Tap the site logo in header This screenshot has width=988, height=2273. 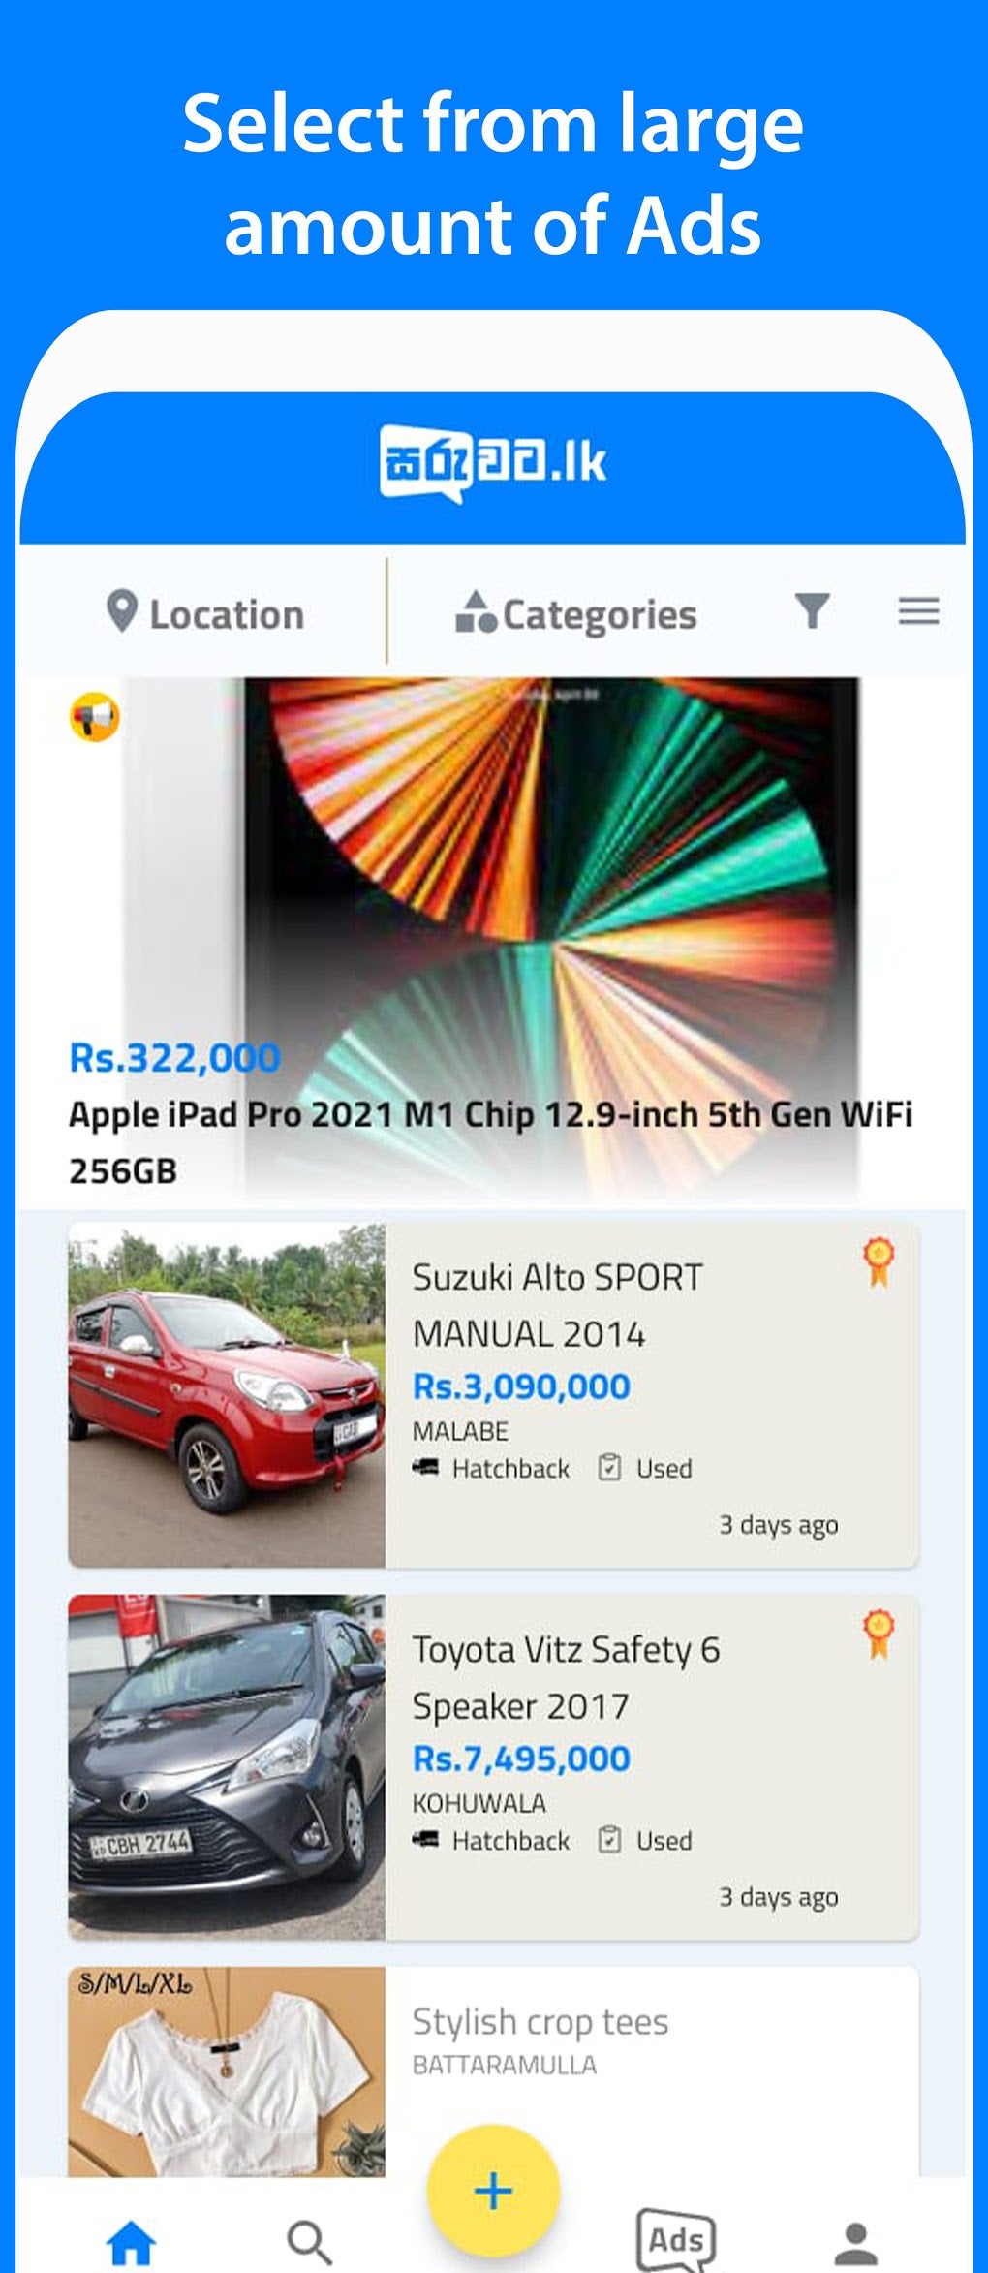click(493, 463)
